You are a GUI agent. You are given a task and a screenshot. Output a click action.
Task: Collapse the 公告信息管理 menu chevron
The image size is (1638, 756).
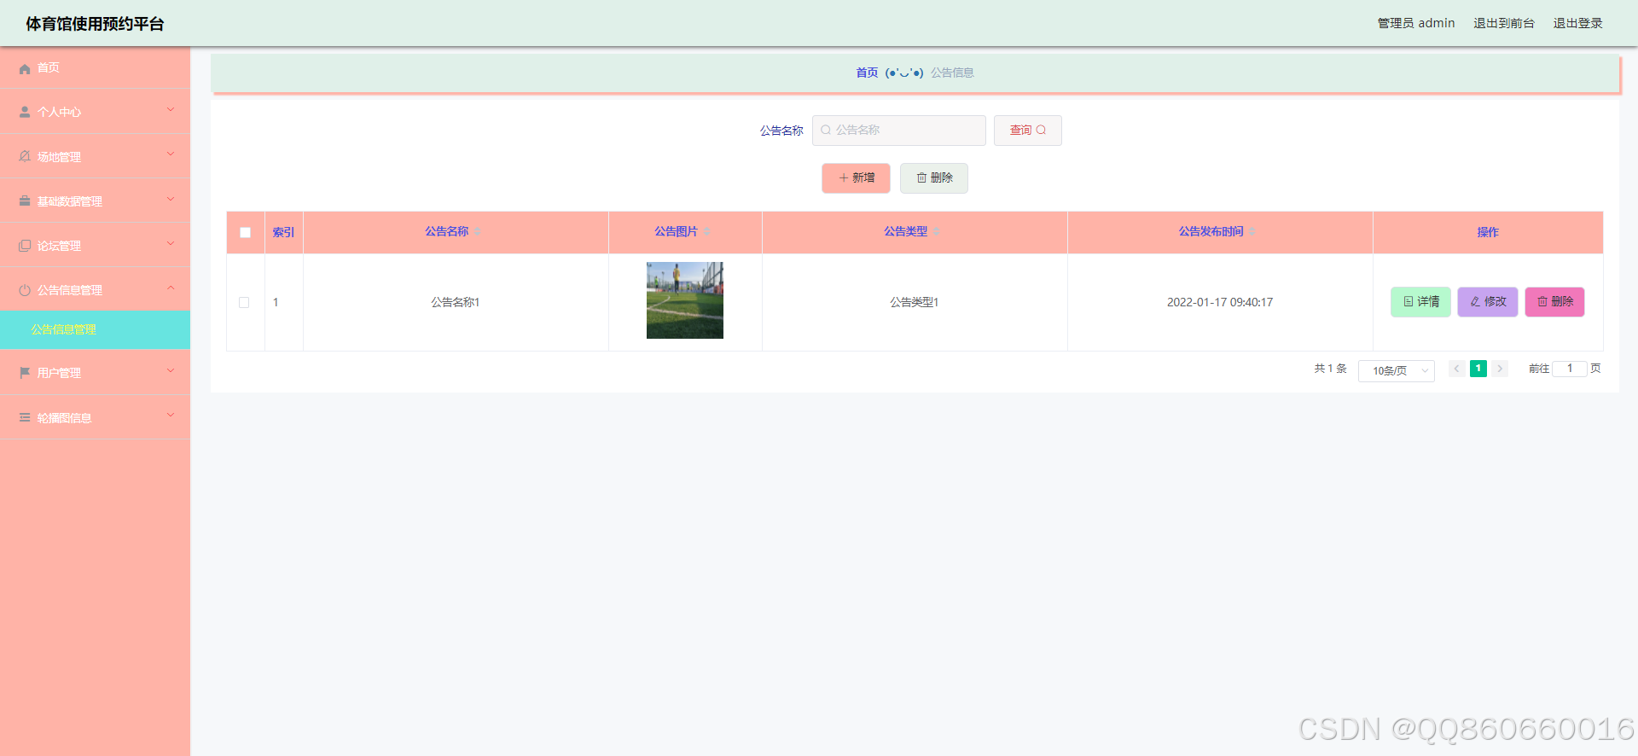point(171,288)
